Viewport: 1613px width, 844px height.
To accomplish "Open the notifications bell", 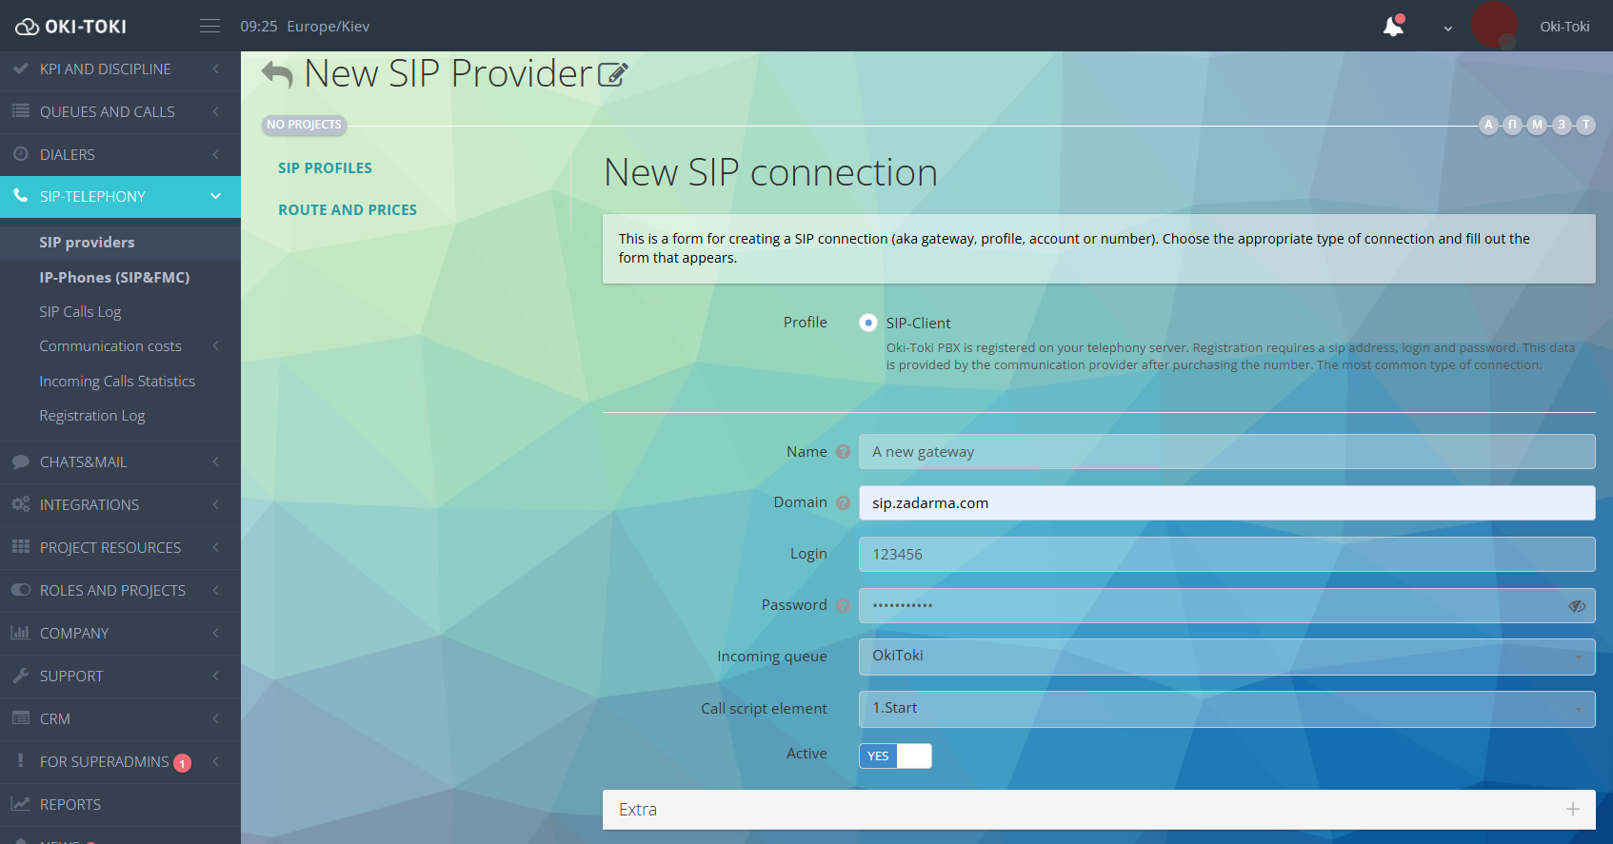I will [1393, 27].
